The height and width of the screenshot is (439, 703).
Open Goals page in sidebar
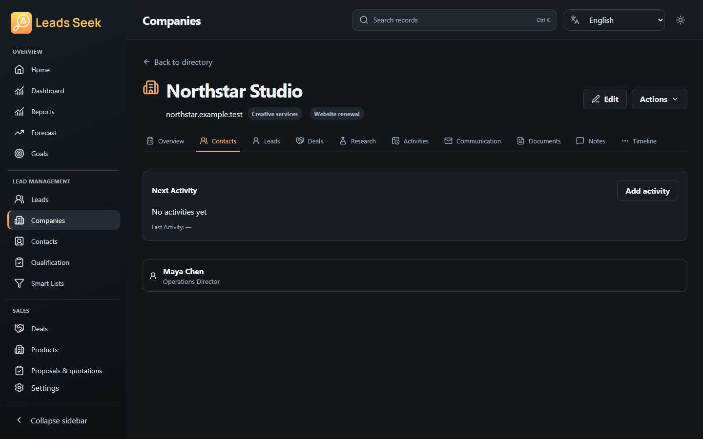click(63, 154)
